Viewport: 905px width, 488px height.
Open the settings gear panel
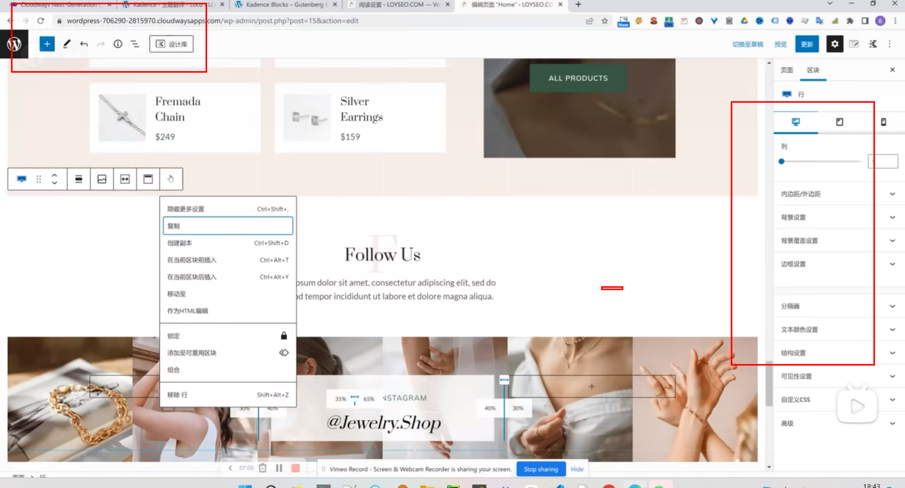click(x=835, y=44)
